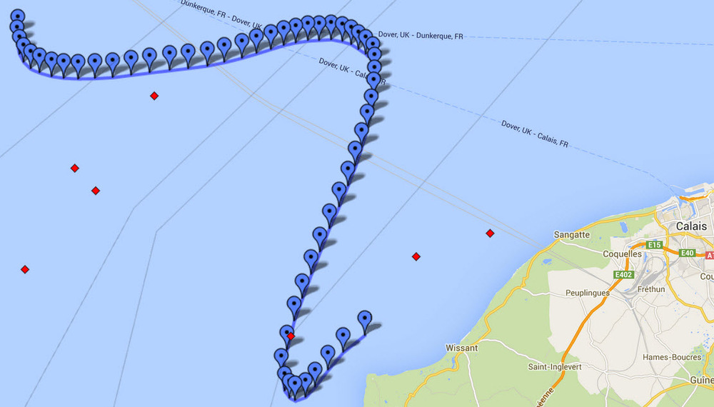The height and width of the screenshot is (407, 714).
Task: Select the red diamond nearest Sangatte
Action: coord(490,233)
